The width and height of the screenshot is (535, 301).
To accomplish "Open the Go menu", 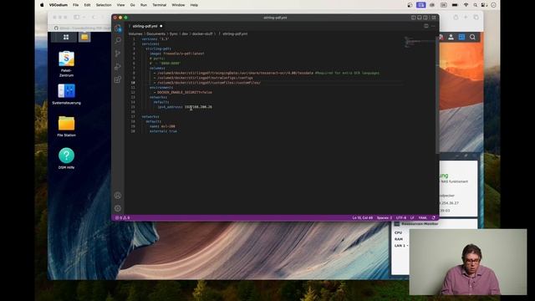I will pyautogui.click(x=133, y=5).
